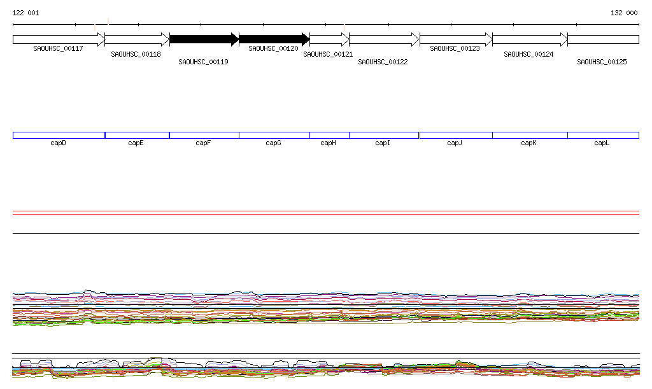Click the SAOUHSC_00125 gene box
The width and height of the screenshot is (652, 389).
(x=602, y=39)
